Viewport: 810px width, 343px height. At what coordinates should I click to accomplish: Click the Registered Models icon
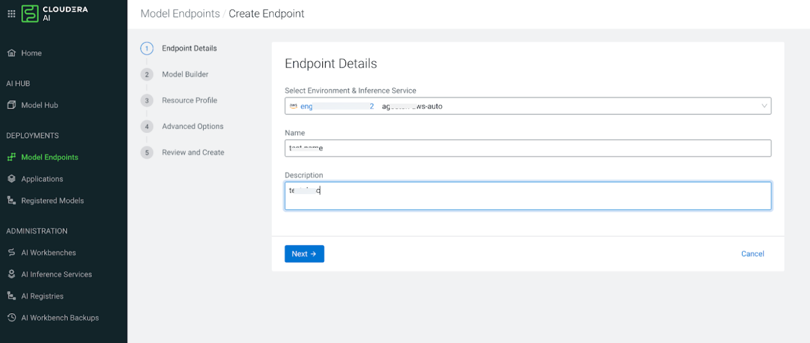pyautogui.click(x=11, y=201)
